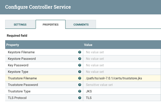Viewport: 161px width, 103px height.
Task: Click help icon for Truststore Password
Action: click(80, 85)
